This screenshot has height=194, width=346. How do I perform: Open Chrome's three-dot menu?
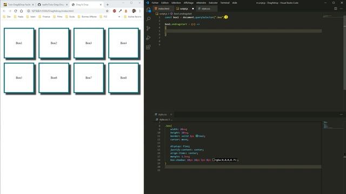pyautogui.click(x=139, y=11)
